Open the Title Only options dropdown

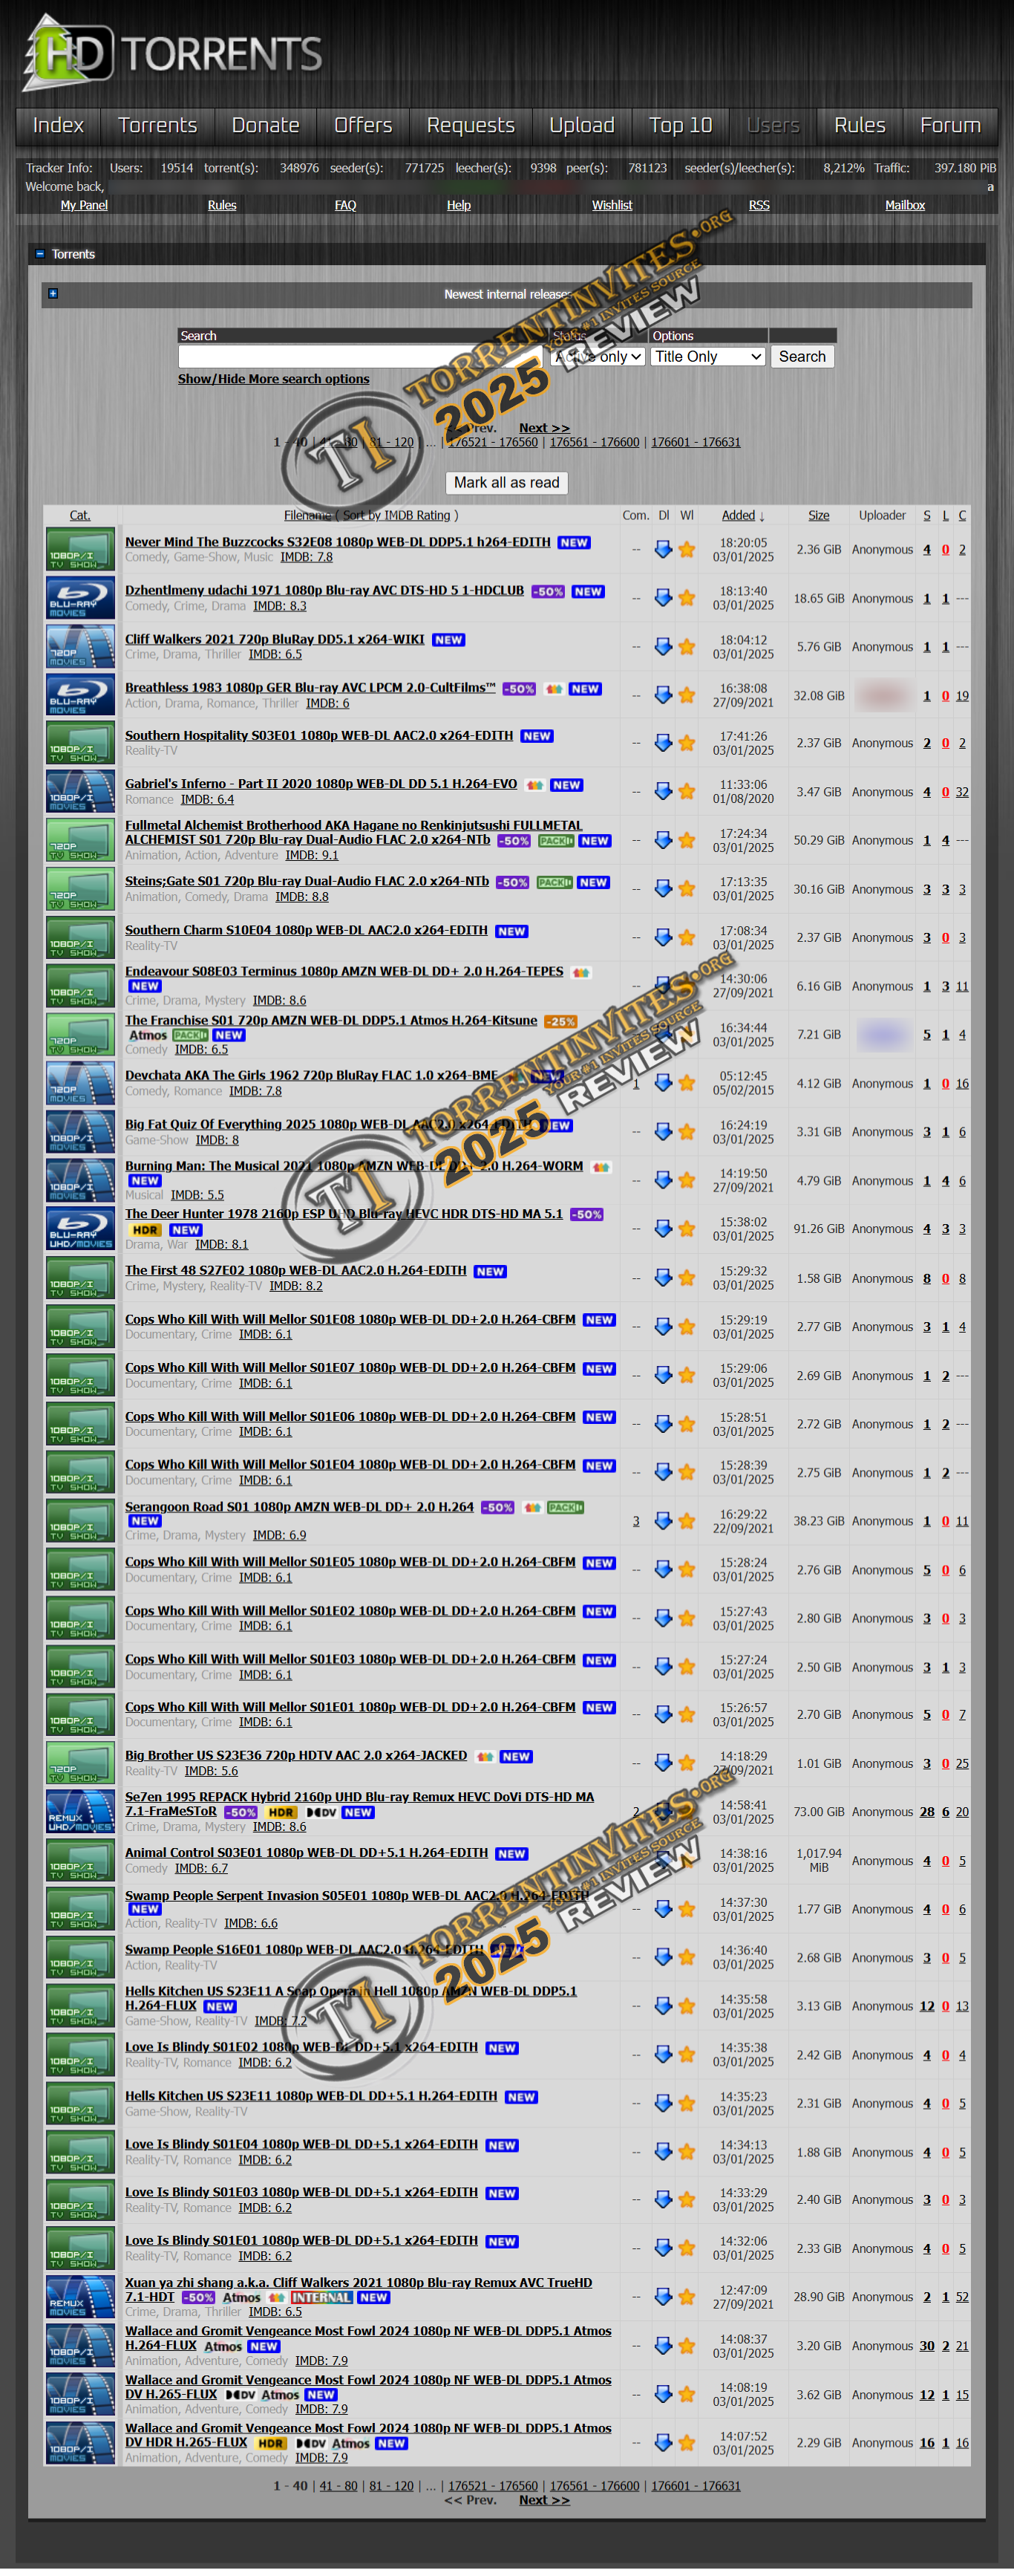point(707,357)
